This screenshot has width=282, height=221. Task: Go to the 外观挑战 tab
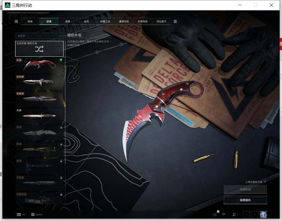pyautogui.click(x=143, y=21)
